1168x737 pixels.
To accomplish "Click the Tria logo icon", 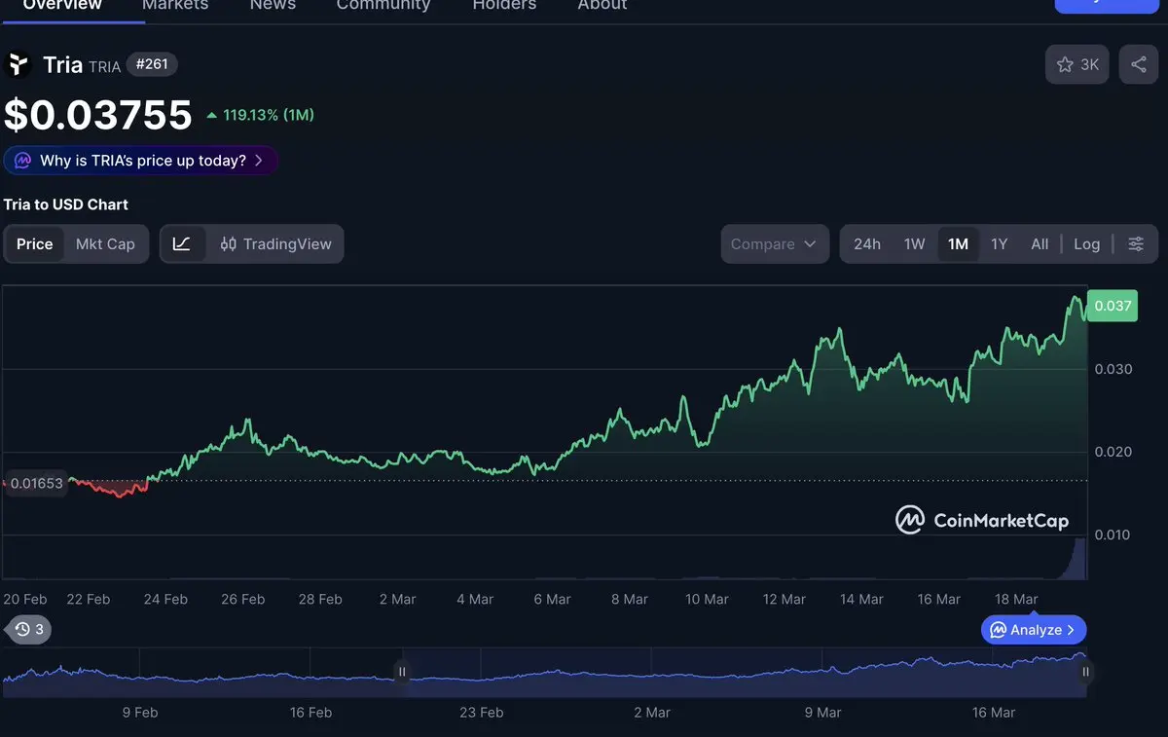I will pos(18,65).
